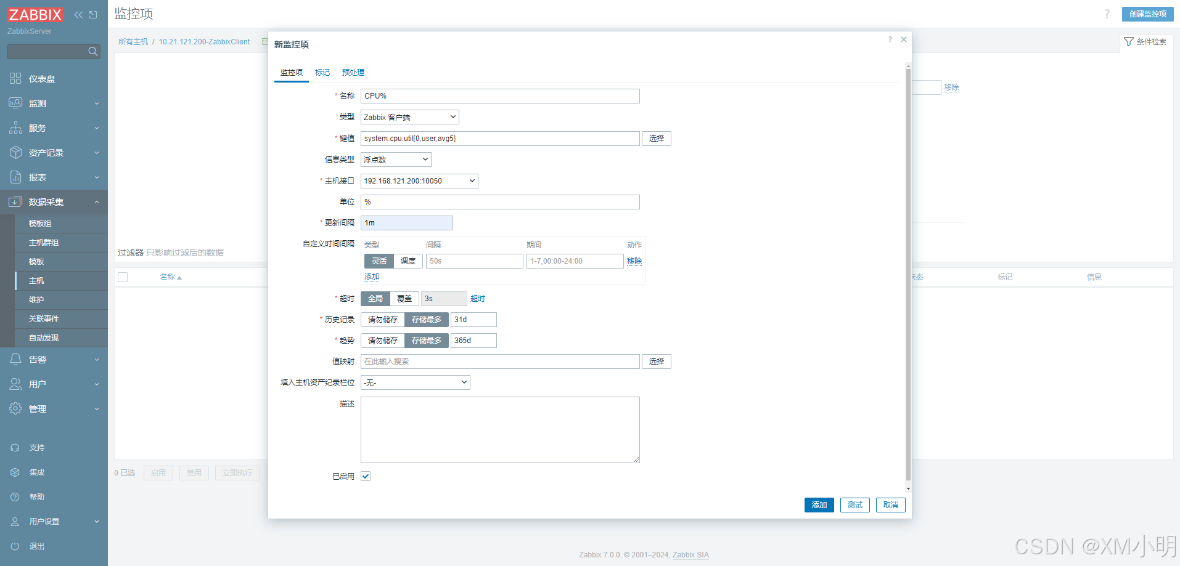Click the 测试 test button

pos(855,505)
